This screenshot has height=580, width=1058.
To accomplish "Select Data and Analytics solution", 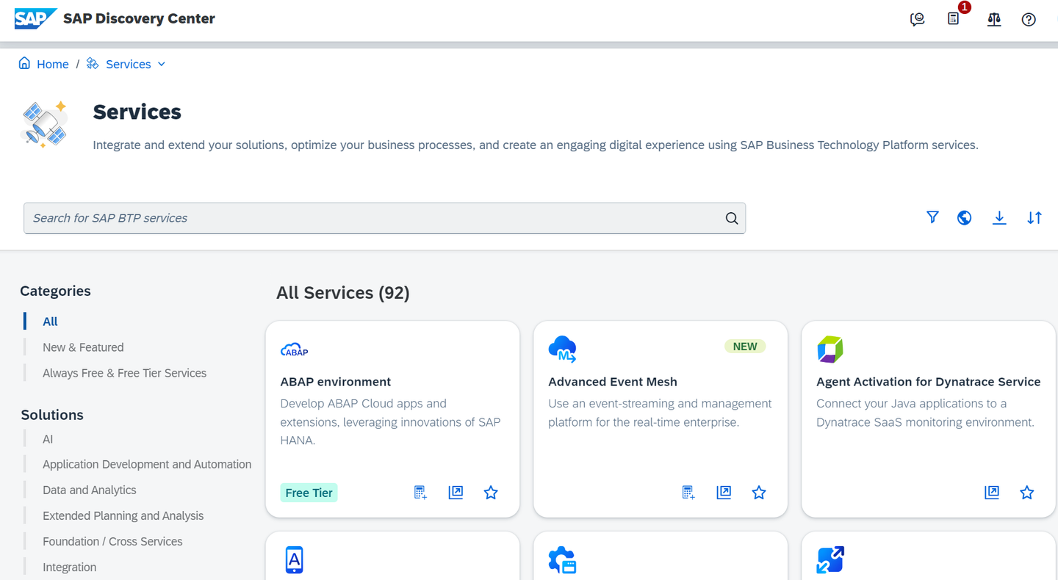I will tap(90, 490).
